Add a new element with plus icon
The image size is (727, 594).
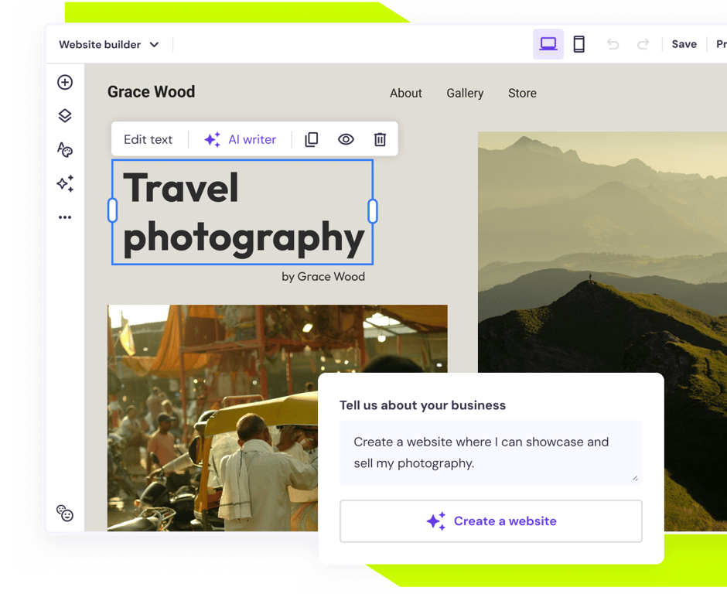point(65,81)
